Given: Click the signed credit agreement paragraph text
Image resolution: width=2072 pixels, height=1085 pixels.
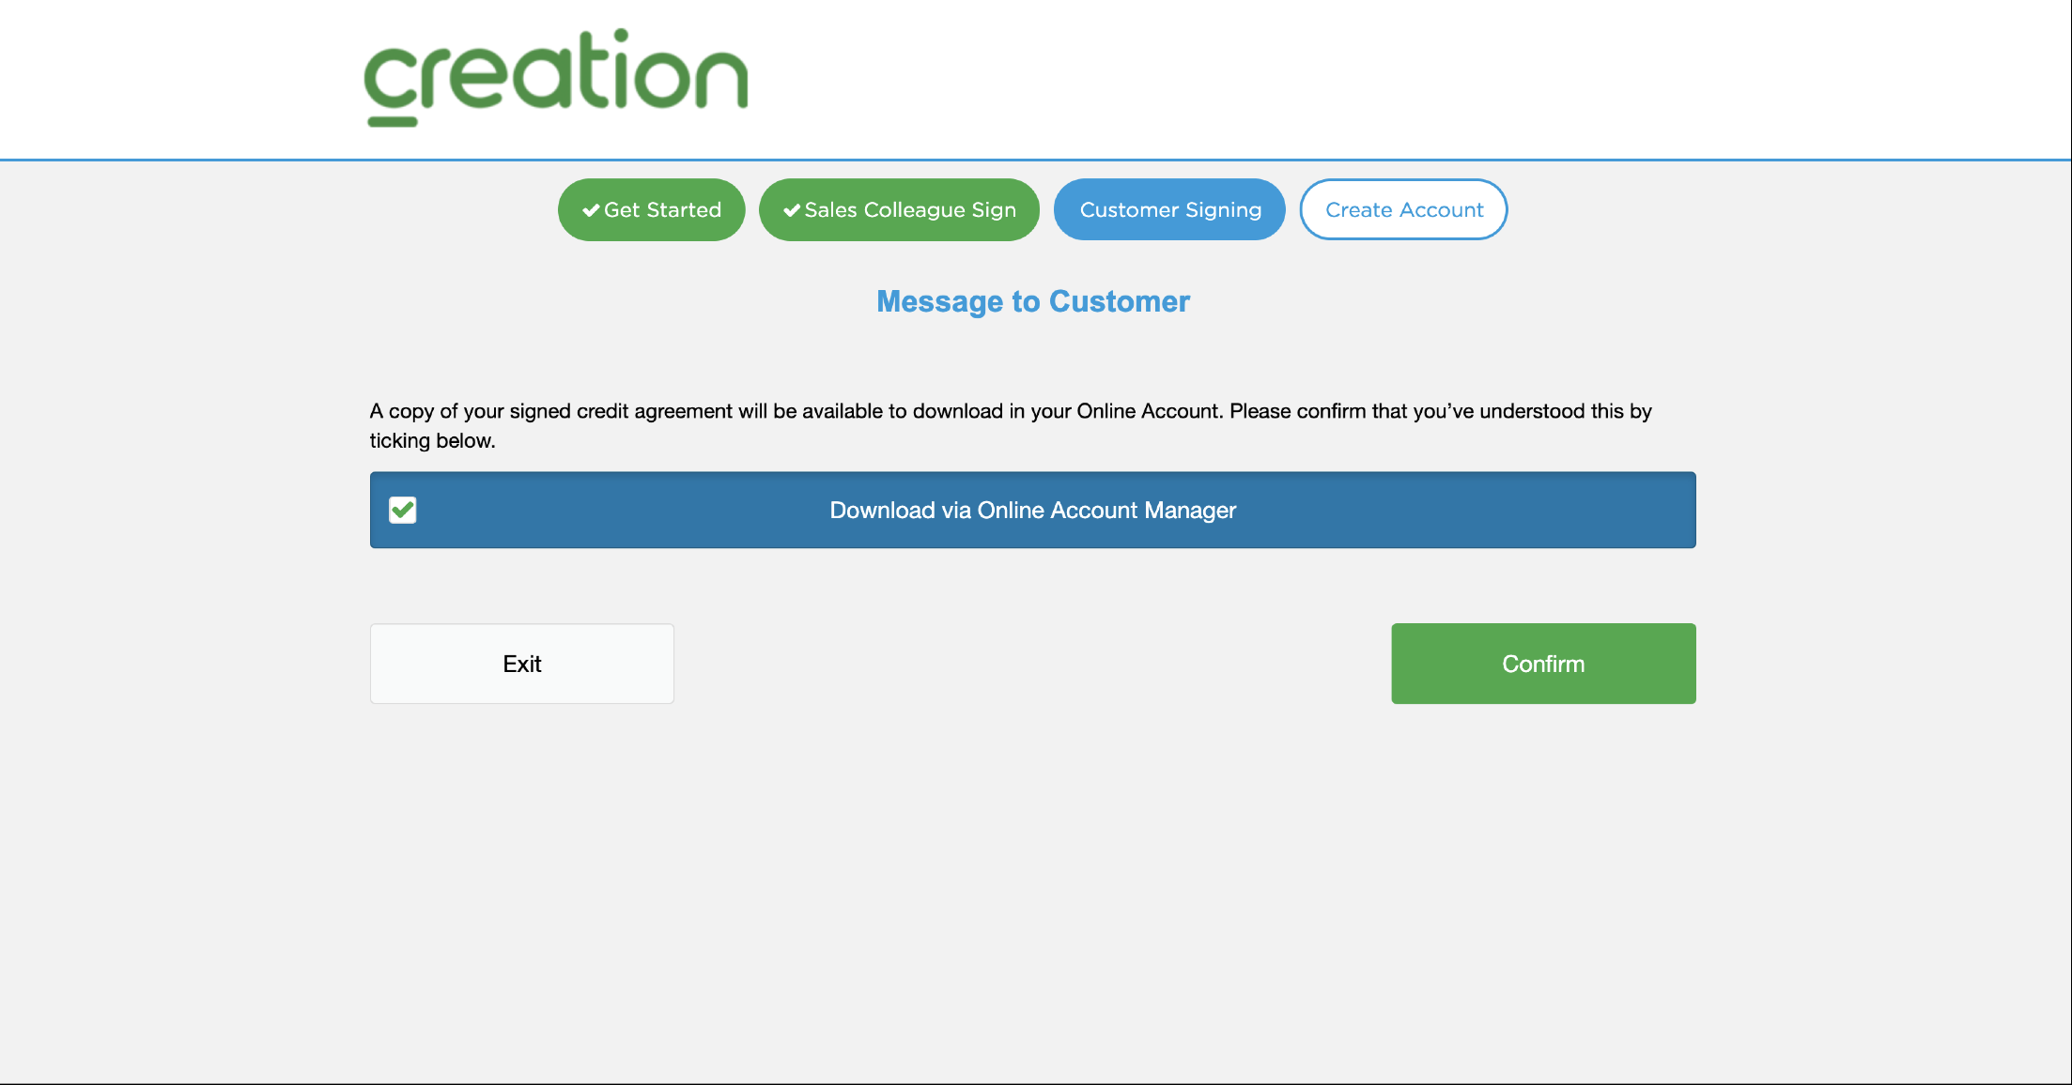Looking at the screenshot, I should [1010, 411].
